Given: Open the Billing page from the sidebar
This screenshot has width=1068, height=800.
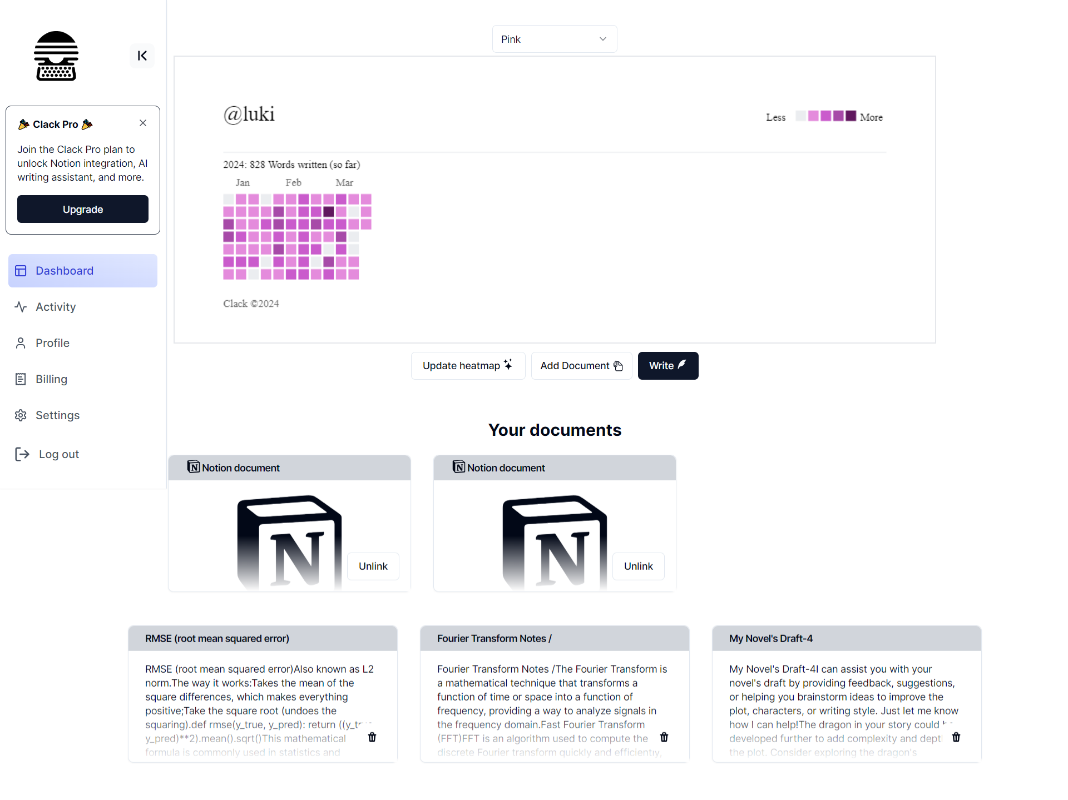Looking at the screenshot, I should (x=51, y=379).
